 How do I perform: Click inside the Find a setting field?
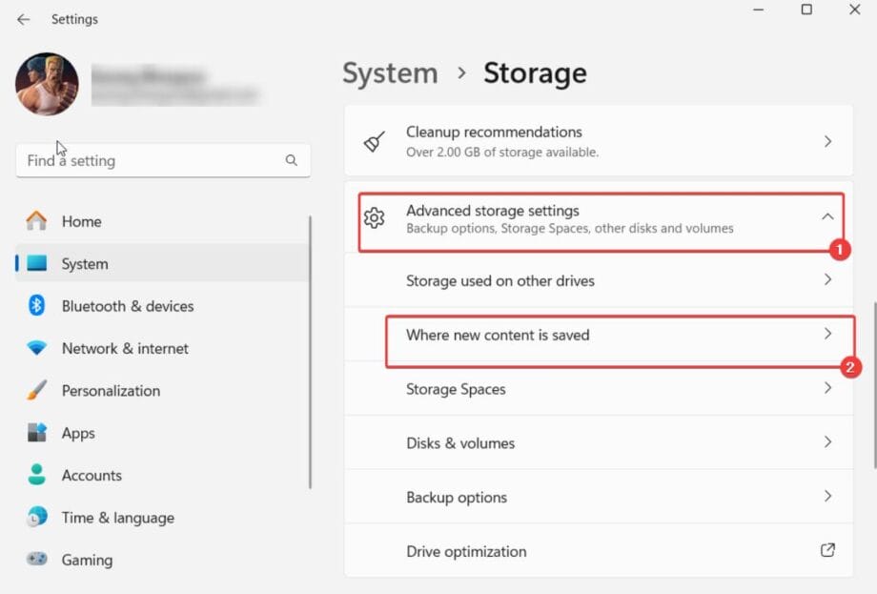[143, 161]
